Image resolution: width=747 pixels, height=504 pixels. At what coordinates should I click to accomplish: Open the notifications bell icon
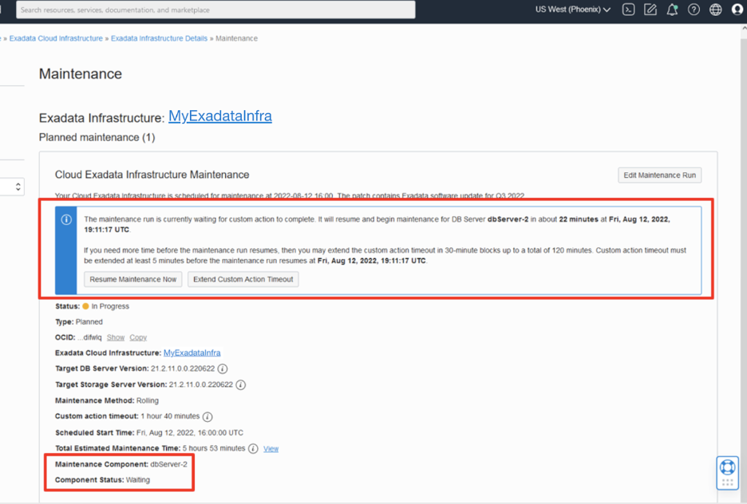[672, 10]
